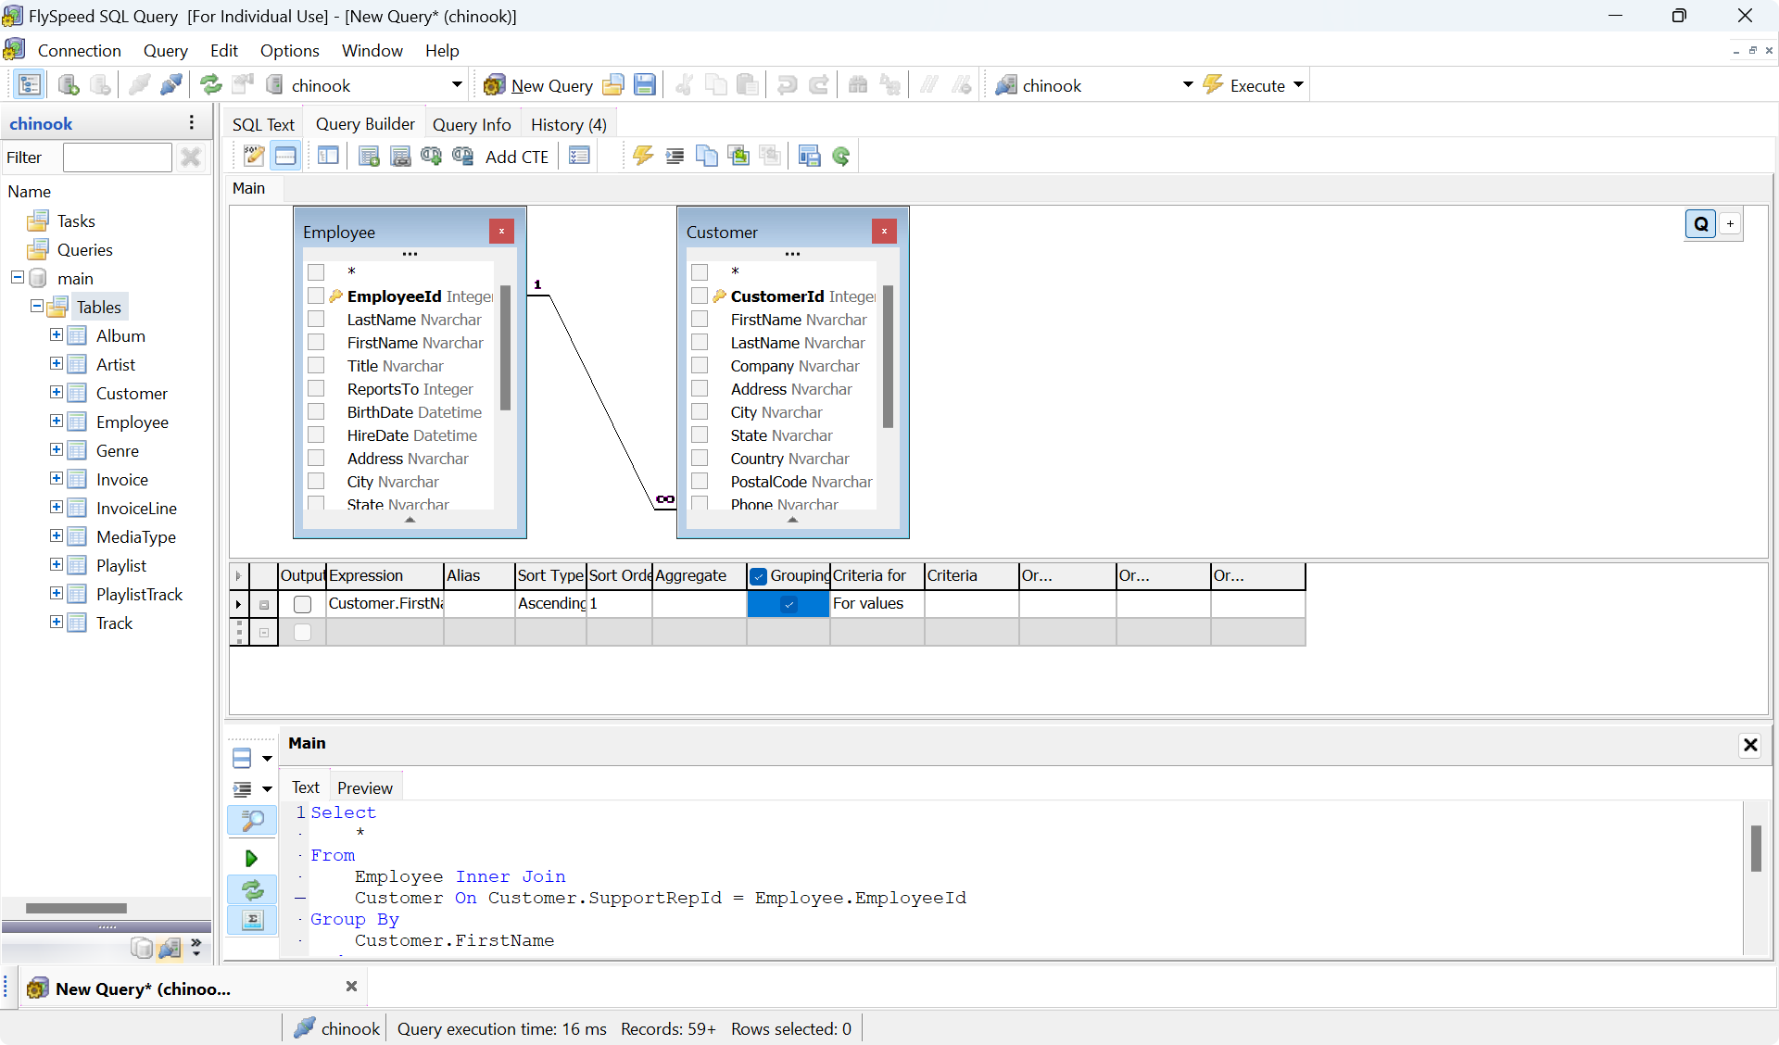
Task: Click the New Query icon button
Action: (x=495, y=85)
